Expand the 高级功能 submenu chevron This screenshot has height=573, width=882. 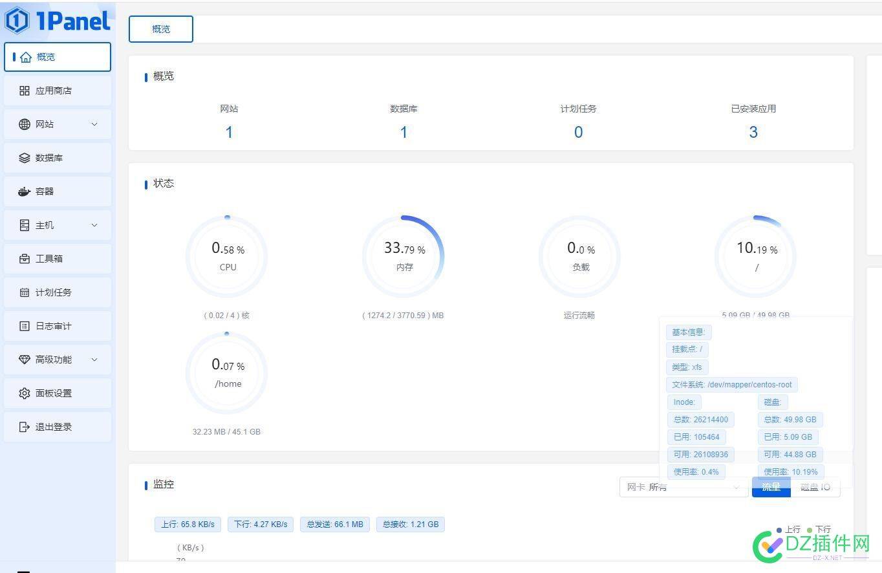point(94,360)
